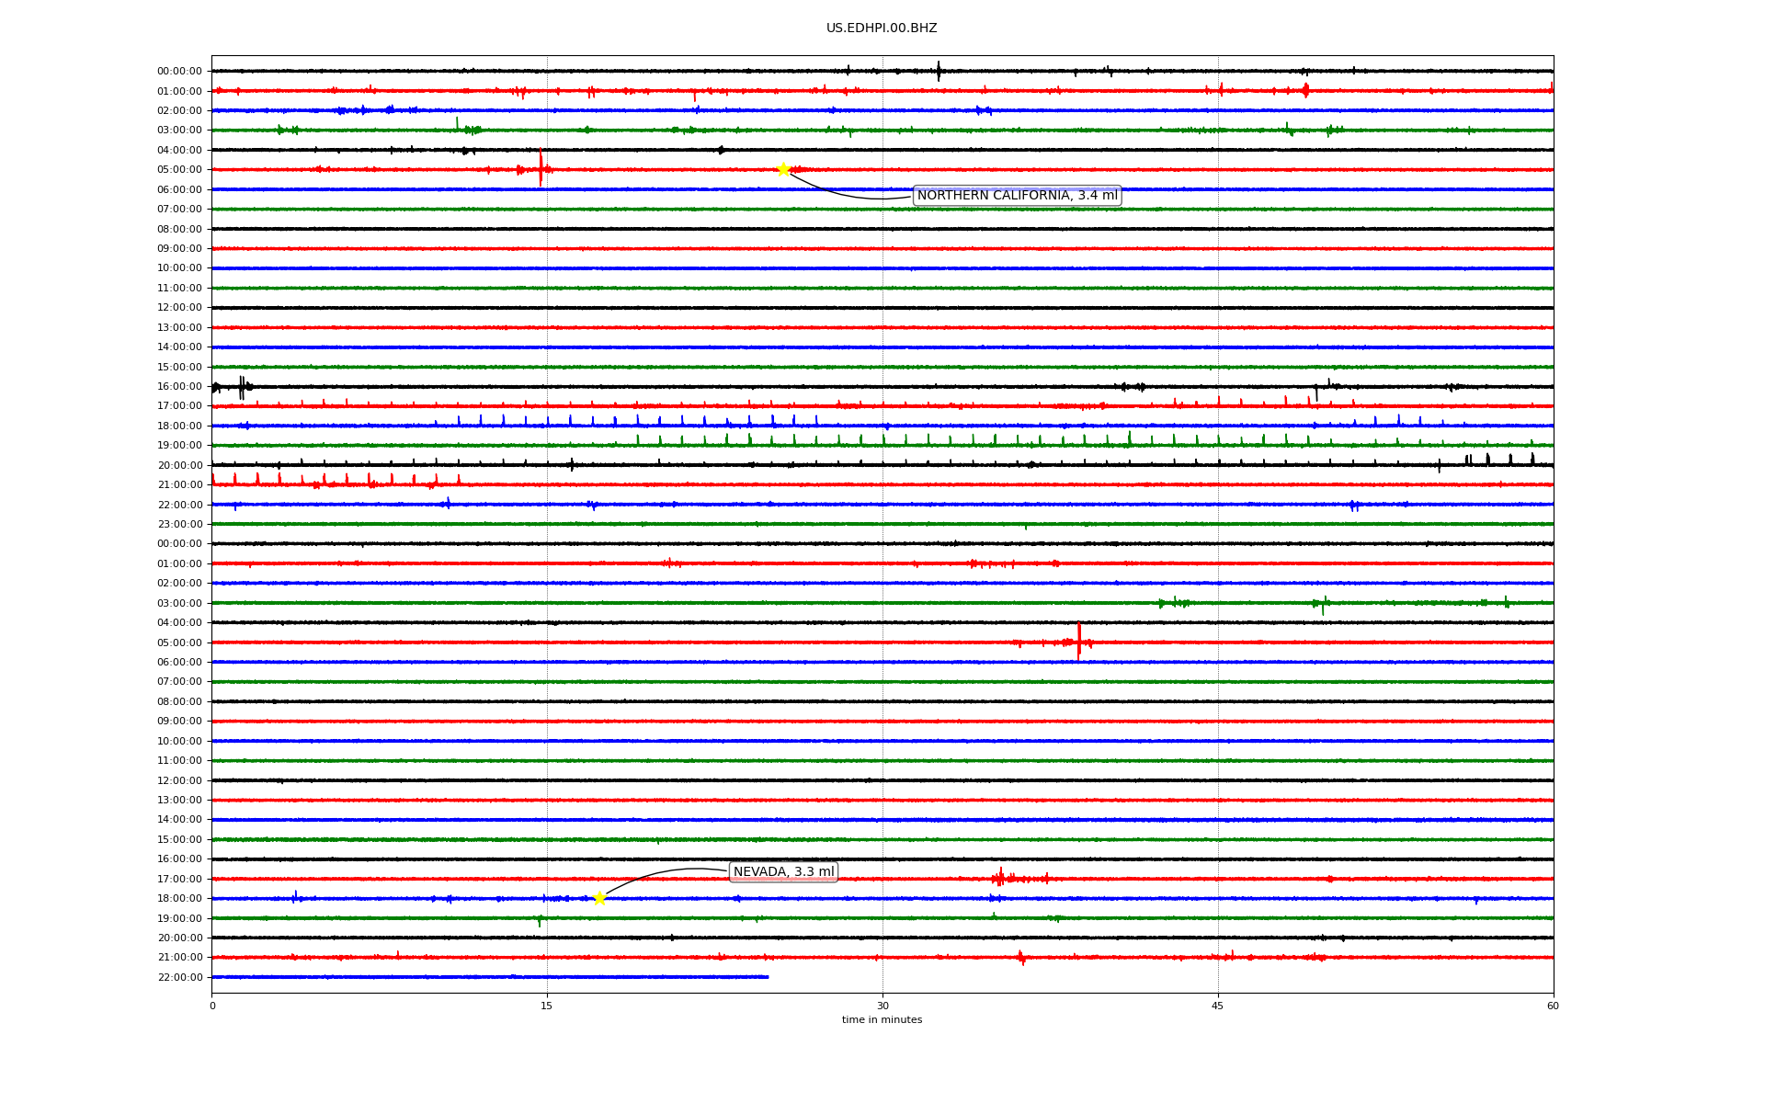The image size is (1765, 1103).
Task: Click the 15 tick label on the x-axis
Action: [547, 1006]
